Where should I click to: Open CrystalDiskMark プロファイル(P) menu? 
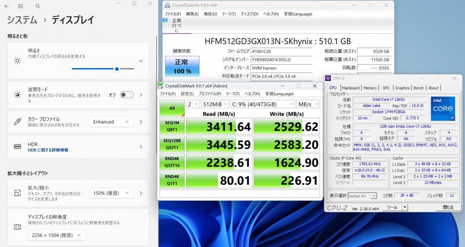tap(210, 93)
